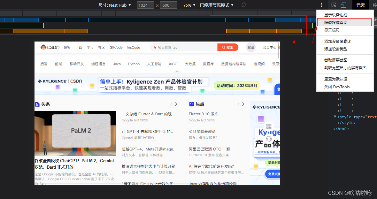Screen dimensions: 377x199
Task: Select the 大数据 category tab
Action: click(190, 64)
